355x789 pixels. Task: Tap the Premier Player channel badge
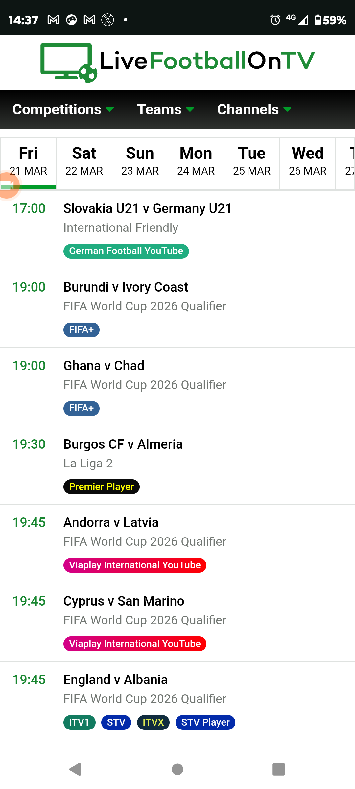tap(102, 487)
